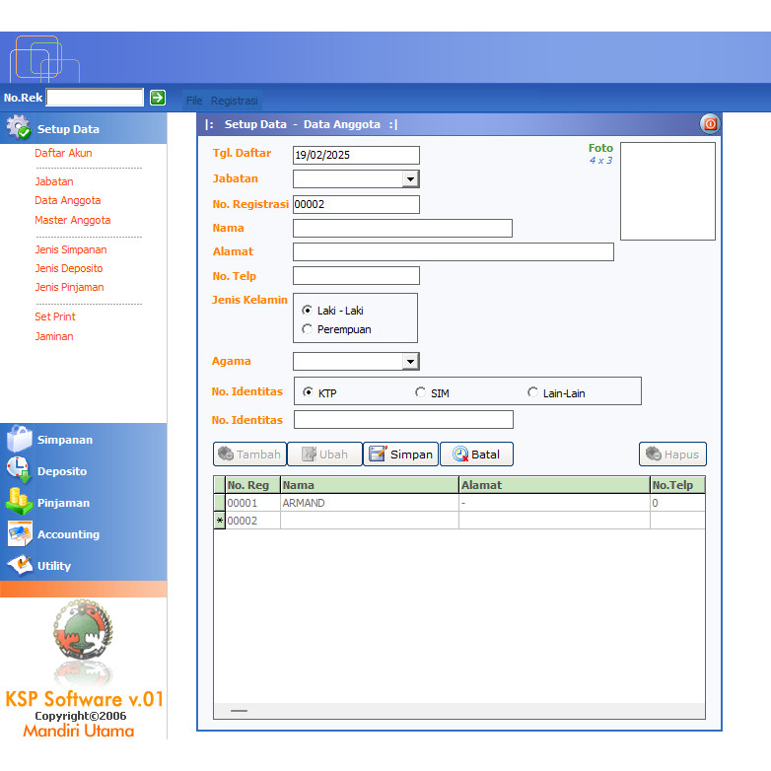Screen dimensions: 771x771
Task: Open Jaminan in sidebar
Action: [54, 336]
